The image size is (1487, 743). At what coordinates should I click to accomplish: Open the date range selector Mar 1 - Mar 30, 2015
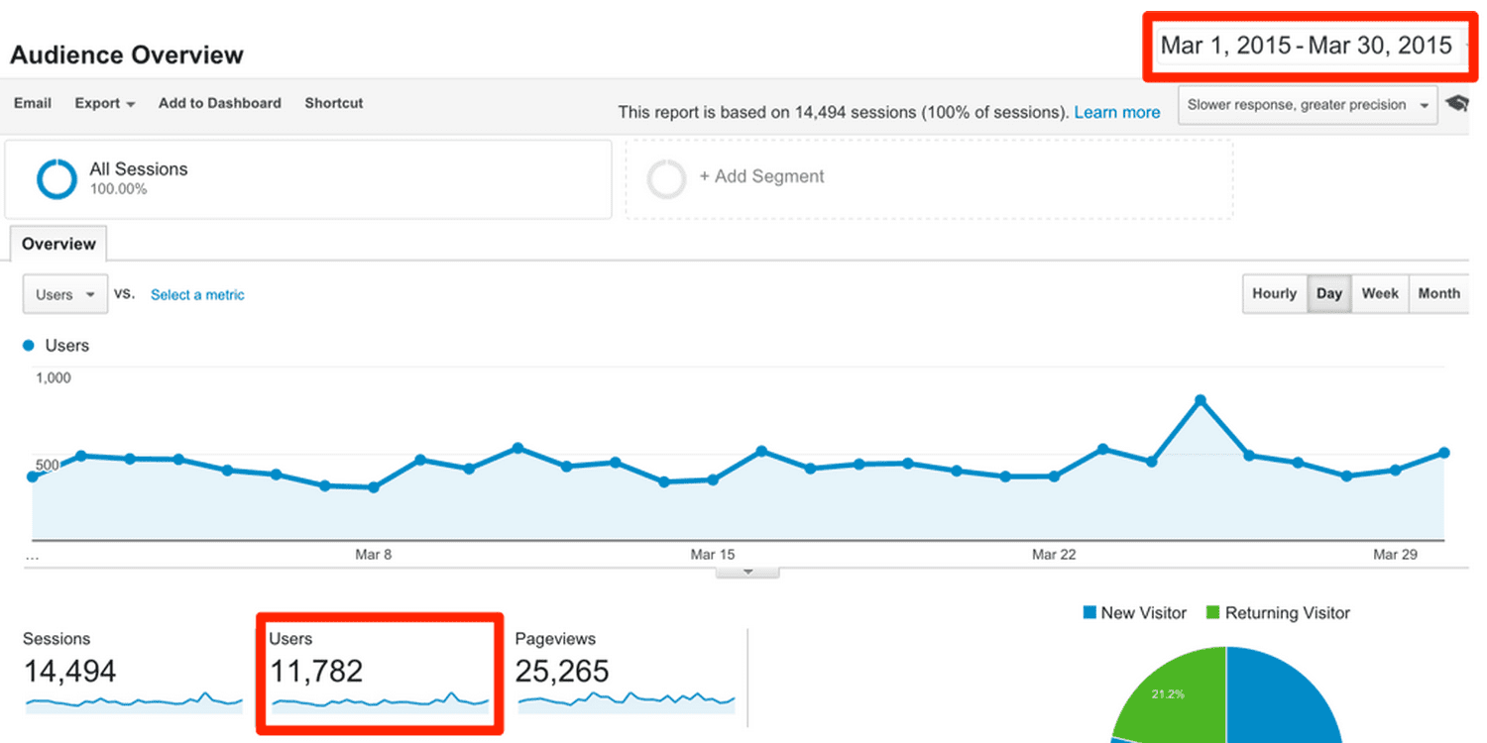pyautogui.click(x=1307, y=46)
